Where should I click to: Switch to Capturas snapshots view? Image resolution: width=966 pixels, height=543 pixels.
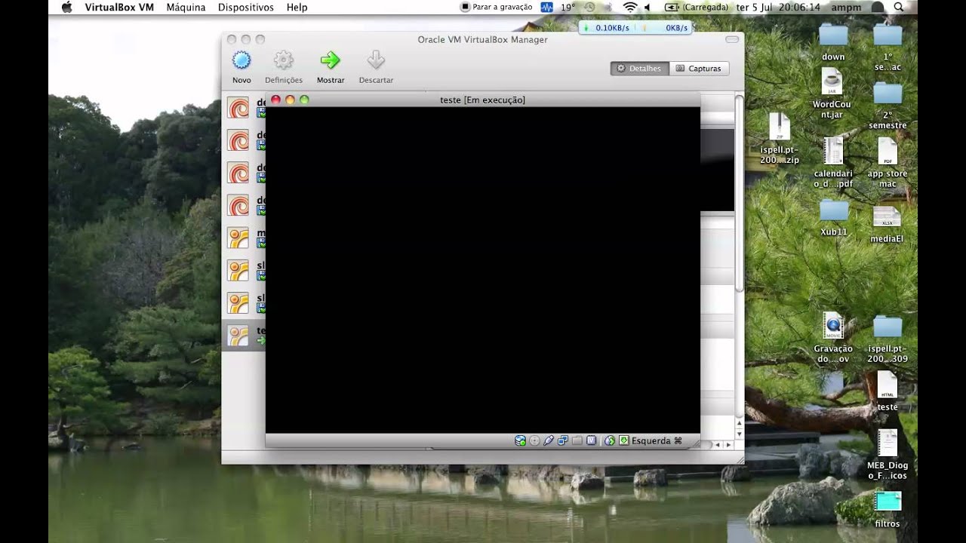coord(699,69)
